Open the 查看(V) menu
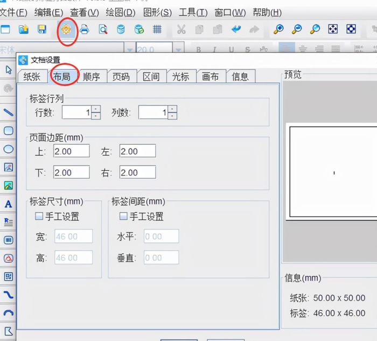 [85, 12]
